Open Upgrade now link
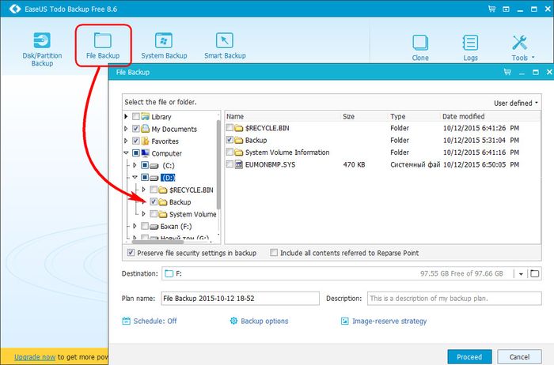The width and height of the screenshot is (554, 365). (x=35, y=357)
